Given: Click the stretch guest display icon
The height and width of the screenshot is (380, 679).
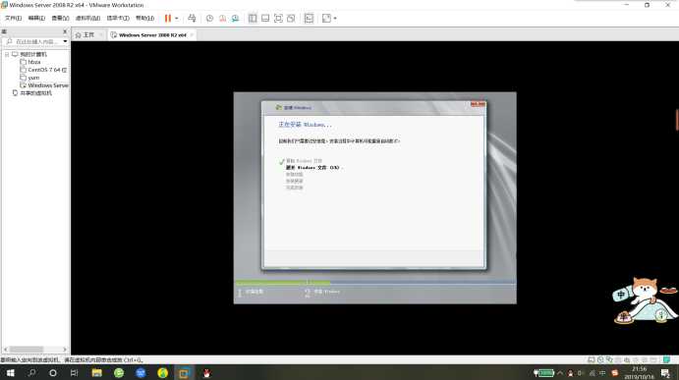Looking at the screenshot, I should click(326, 19).
